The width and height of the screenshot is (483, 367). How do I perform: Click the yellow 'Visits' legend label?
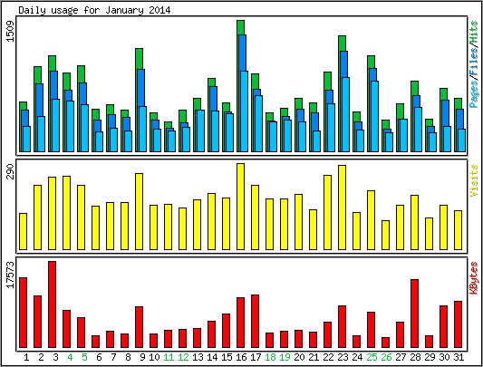(x=474, y=180)
